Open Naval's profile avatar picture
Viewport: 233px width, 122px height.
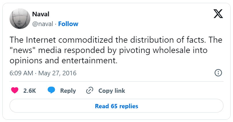click(20, 18)
